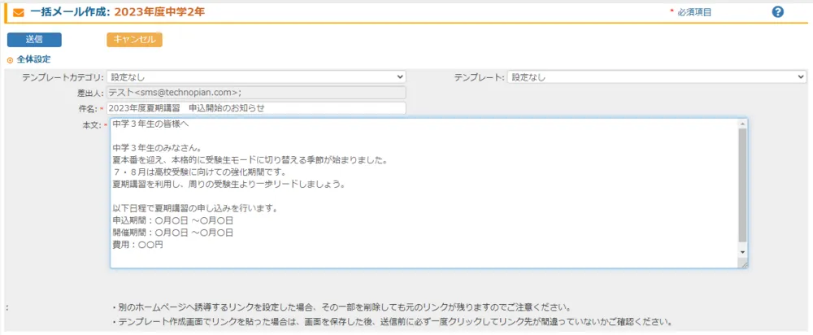Click the テンプレート: label
The image size is (813, 335).
click(480, 77)
